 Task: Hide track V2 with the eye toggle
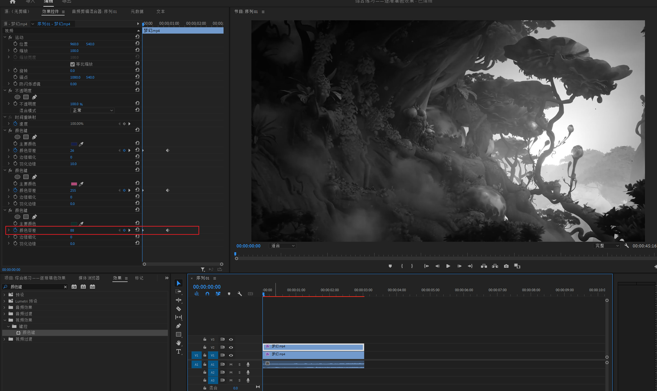(231, 347)
